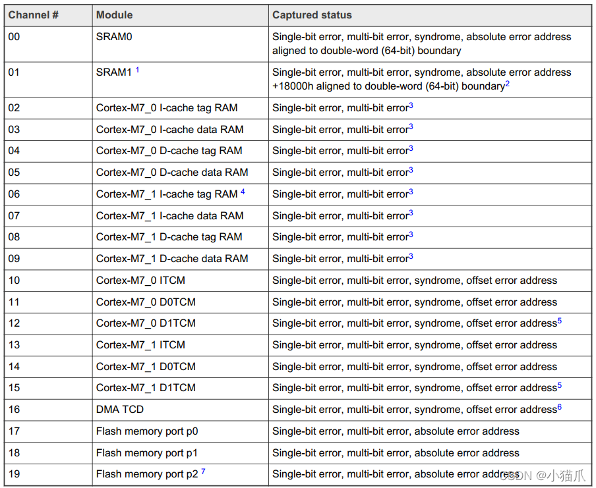The height and width of the screenshot is (488, 596).
Task: Click 'Cortex-M7_1 I-cache tag RAM' text
Action: [167, 194]
